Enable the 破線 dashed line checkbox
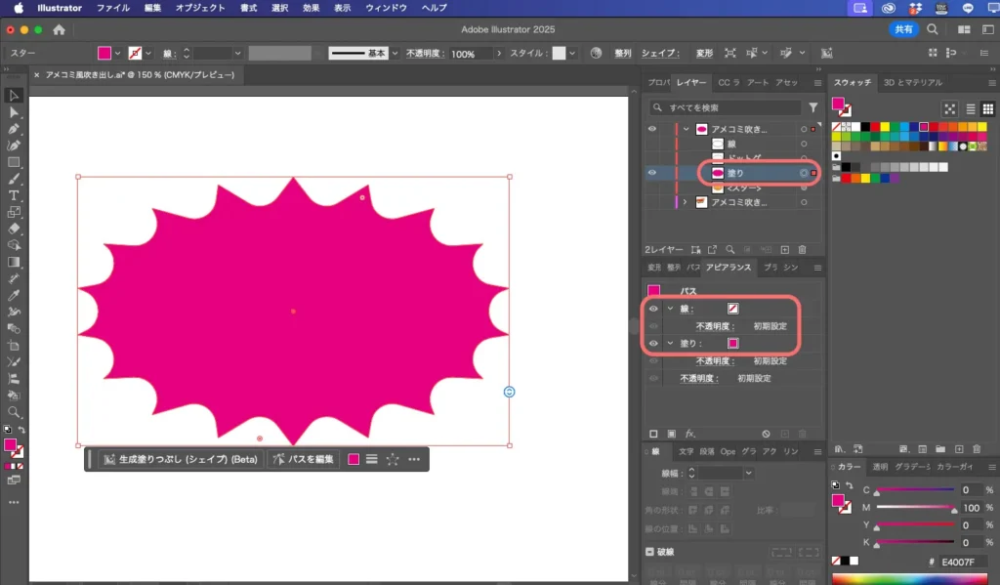 [x=650, y=552]
